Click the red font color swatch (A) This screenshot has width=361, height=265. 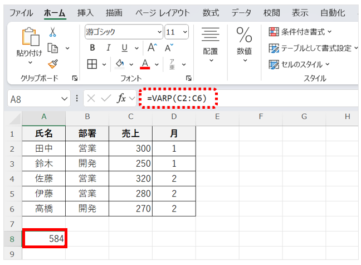[x=145, y=64]
